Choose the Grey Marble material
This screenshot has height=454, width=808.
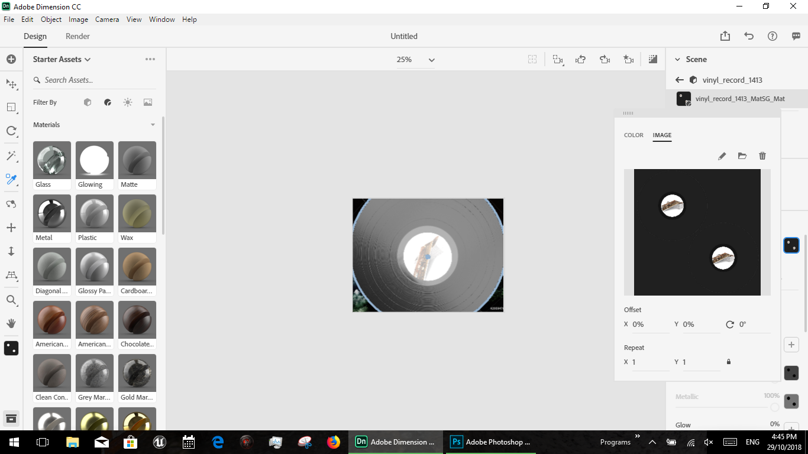(x=95, y=378)
